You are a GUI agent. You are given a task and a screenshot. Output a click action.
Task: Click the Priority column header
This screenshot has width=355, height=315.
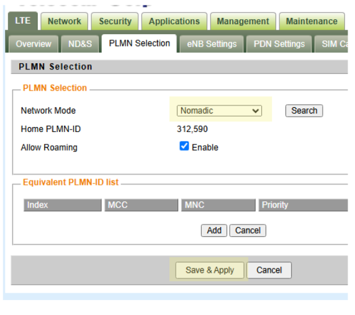pyautogui.click(x=303, y=205)
